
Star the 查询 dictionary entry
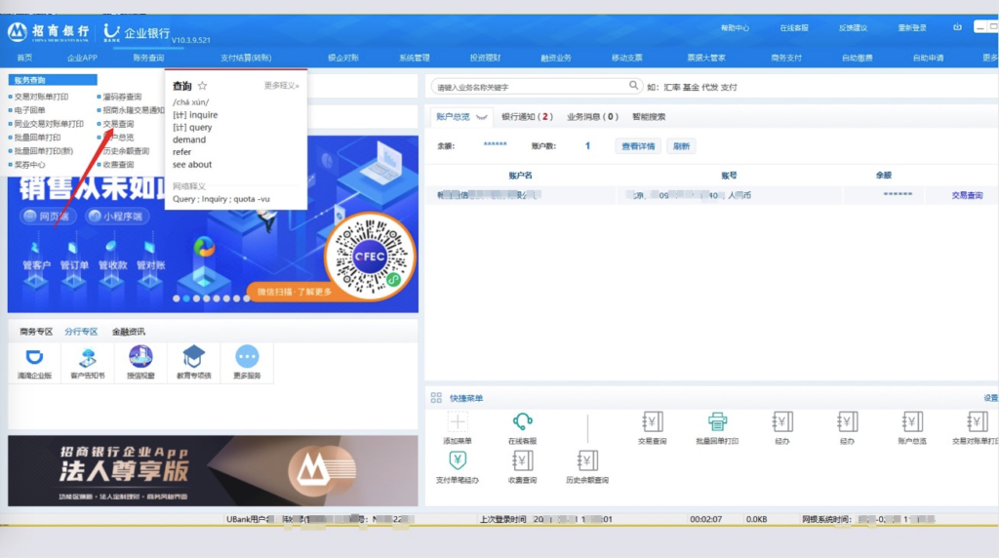(202, 85)
